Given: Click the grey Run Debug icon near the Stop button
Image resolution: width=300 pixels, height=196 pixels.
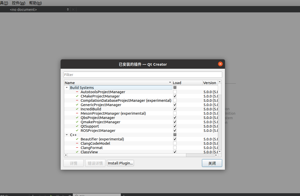Looking at the screenshot, I should click(x=63, y=195).
